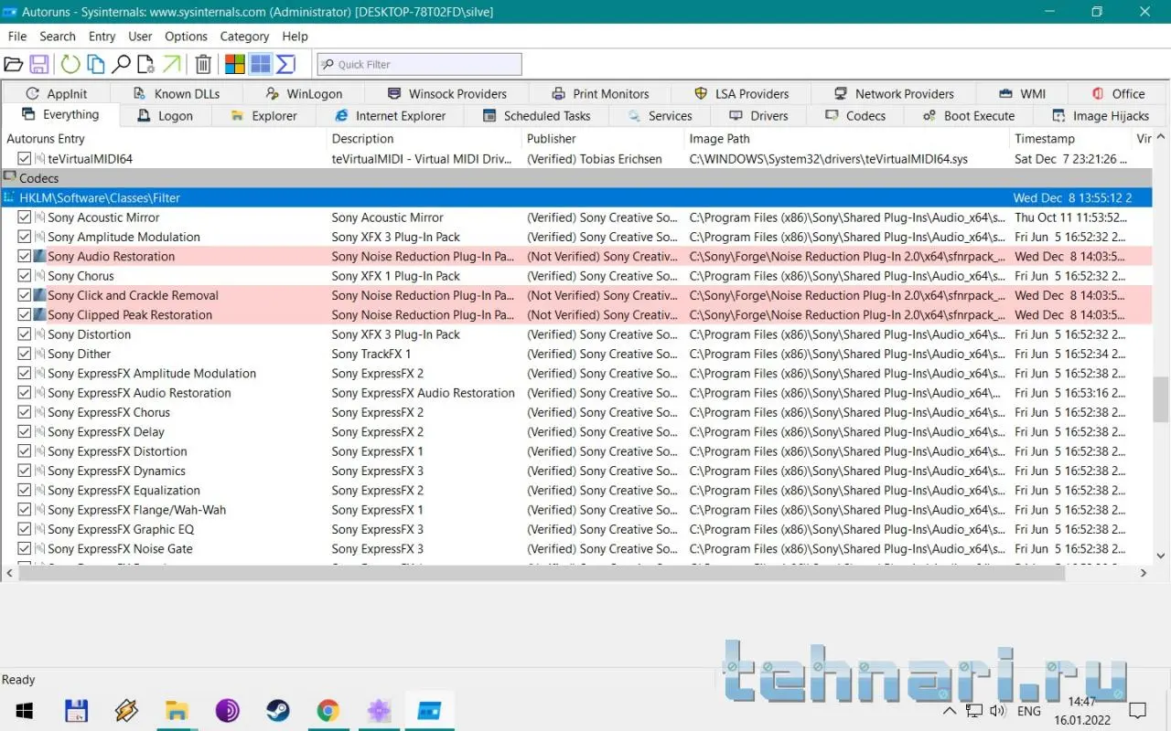Screen dimensions: 1171x731
Task: Click the volume icon in the system tray
Action: (x=997, y=711)
